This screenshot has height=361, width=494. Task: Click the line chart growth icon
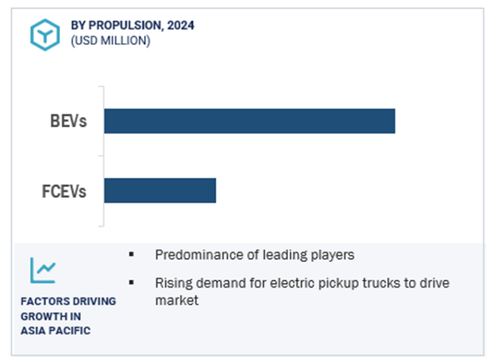[x=43, y=271]
